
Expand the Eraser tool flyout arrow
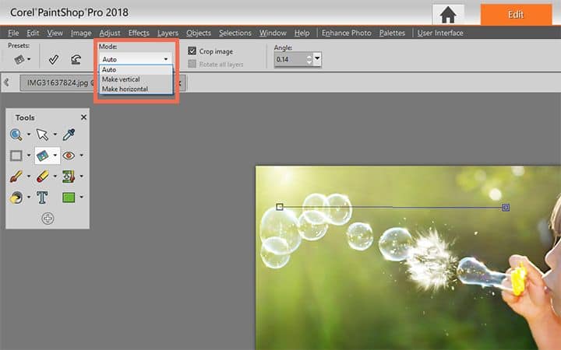pos(55,176)
